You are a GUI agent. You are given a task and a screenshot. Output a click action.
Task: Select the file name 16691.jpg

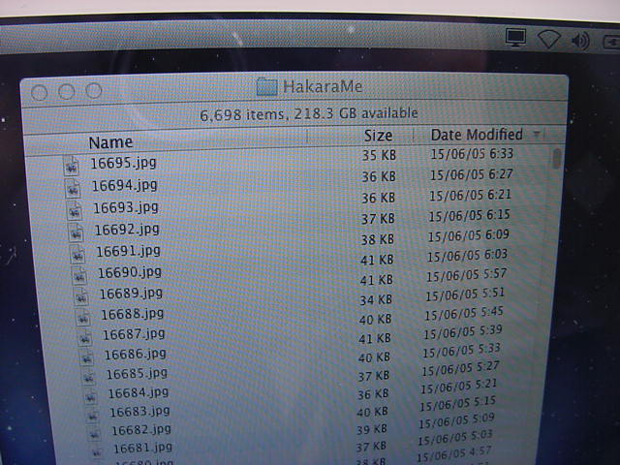129,251
